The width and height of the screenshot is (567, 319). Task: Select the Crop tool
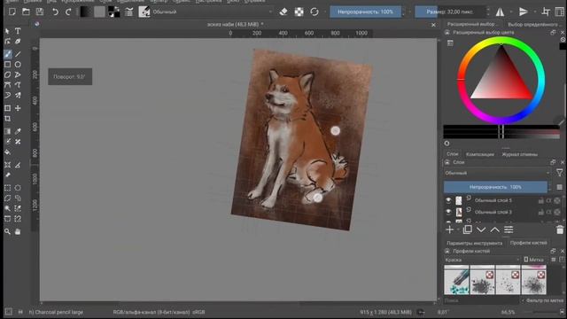[x=7, y=119]
